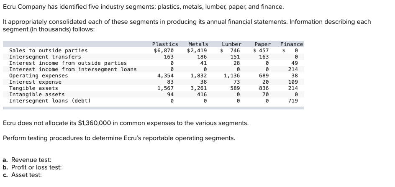The image size is (395, 187).
Task: Click the 746 Lumber sales value
Action: point(235,51)
